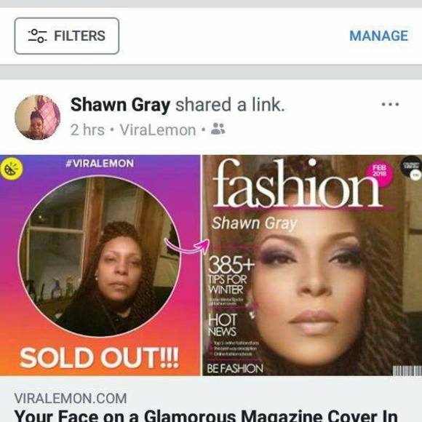Open the ViraLemon app link under the name
The image size is (422, 422).
tap(158, 130)
